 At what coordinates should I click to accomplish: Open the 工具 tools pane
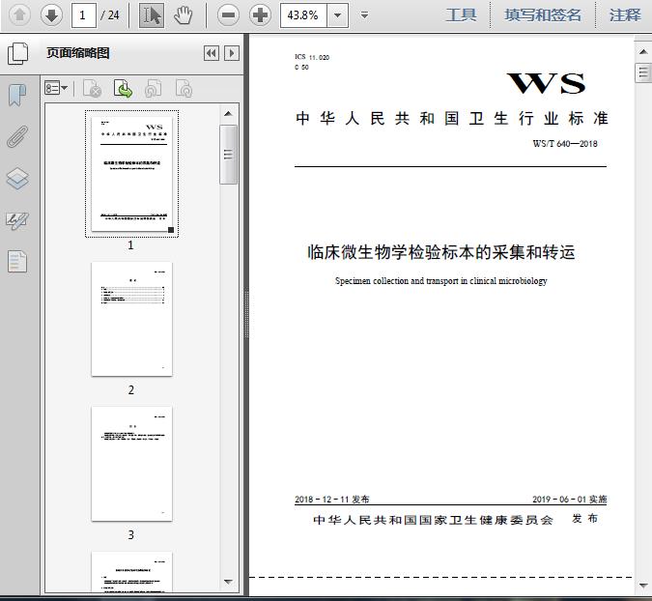click(x=461, y=15)
